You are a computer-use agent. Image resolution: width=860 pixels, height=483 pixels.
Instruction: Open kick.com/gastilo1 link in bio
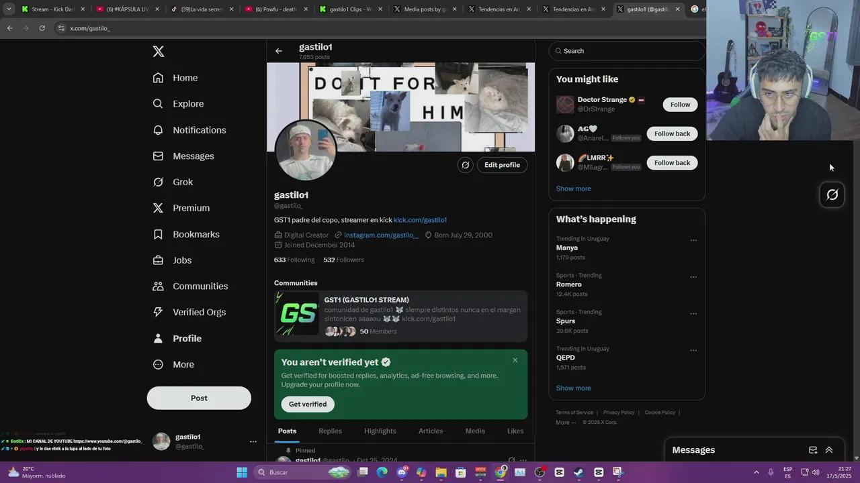tap(420, 220)
